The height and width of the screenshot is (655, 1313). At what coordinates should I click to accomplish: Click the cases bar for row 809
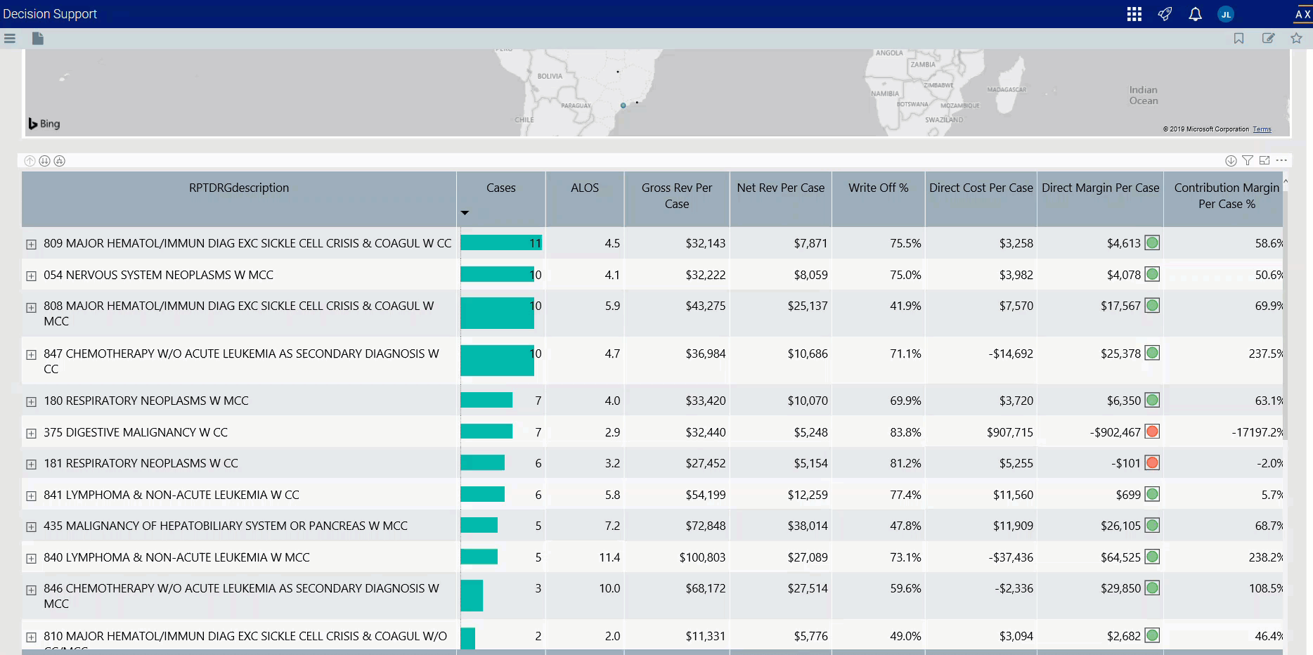tap(501, 242)
